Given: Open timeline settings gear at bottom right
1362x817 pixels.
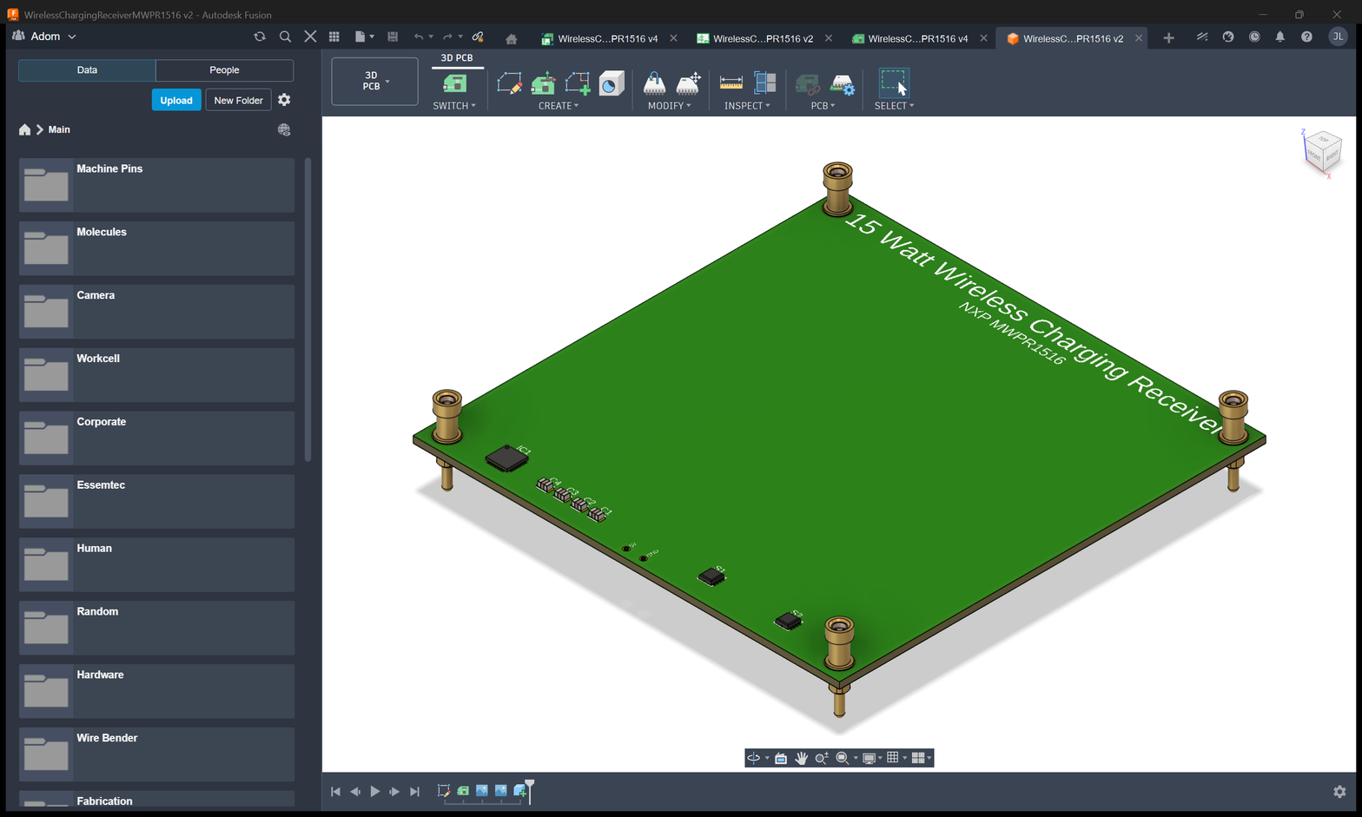Looking at the screenshot, I should (1339, 791).
